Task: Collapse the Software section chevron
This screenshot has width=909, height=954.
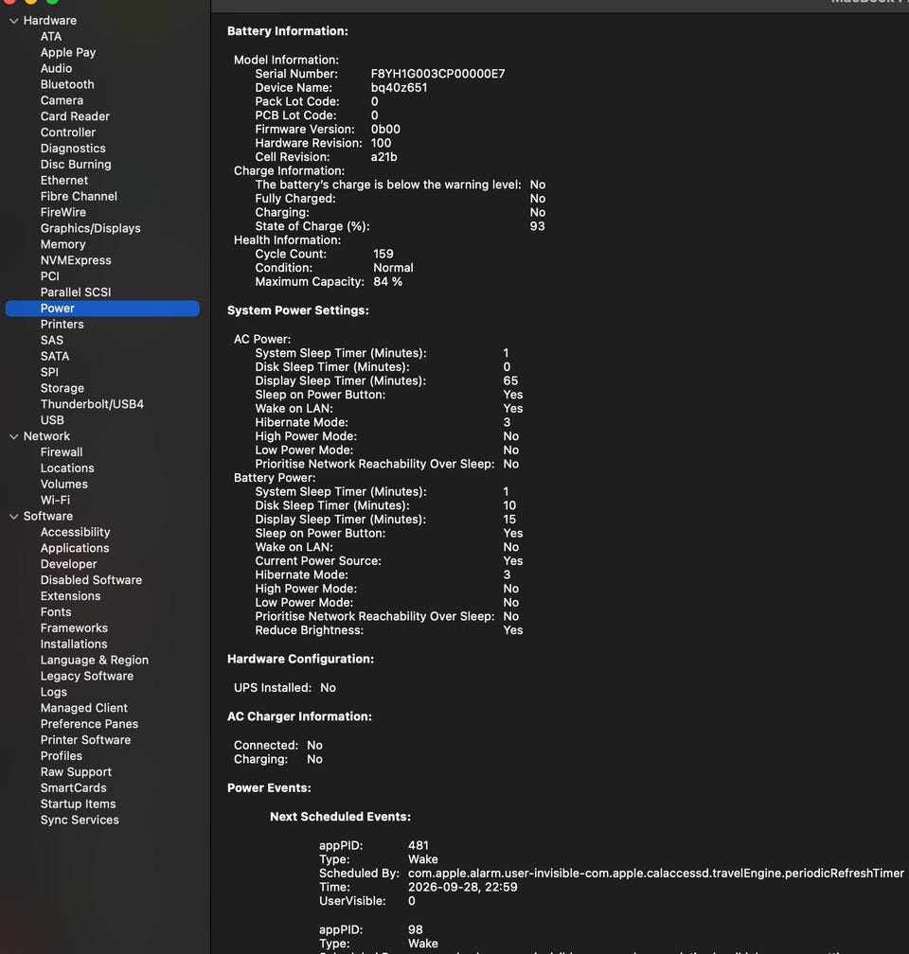Action: [x=13, y=517]
